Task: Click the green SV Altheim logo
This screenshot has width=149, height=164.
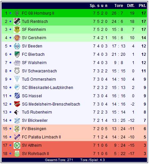Action: coord(17,145)
